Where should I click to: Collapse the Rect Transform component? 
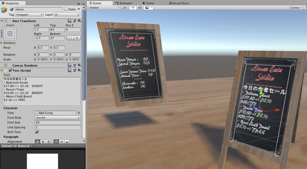[1, 21]
